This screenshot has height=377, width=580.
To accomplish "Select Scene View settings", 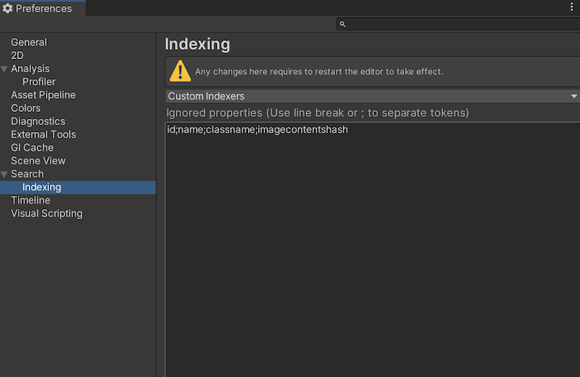I will (38, 162).
